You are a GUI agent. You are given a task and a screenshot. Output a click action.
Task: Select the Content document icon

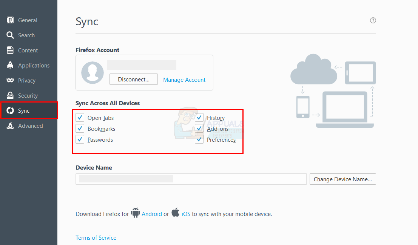click(x=10, y=51)
